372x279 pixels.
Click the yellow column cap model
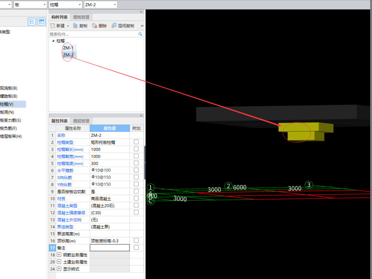(306, 132)
